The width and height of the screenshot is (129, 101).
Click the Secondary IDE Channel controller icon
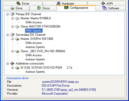point(12,35)
